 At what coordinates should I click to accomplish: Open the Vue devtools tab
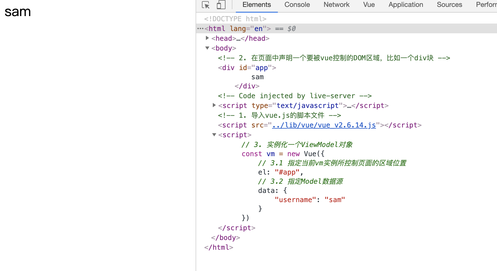[369, 5]
